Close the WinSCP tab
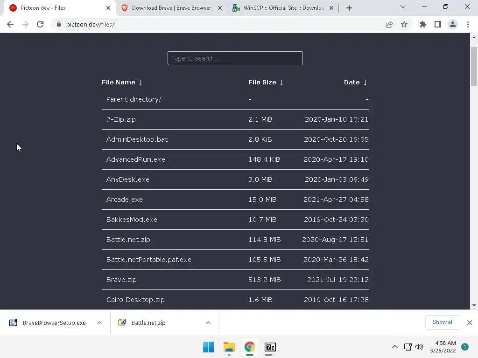The image size is (478, 358). (331, 8)
